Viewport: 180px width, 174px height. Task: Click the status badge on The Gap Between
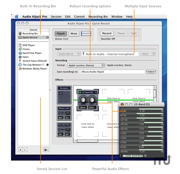[x=47, y=65]
